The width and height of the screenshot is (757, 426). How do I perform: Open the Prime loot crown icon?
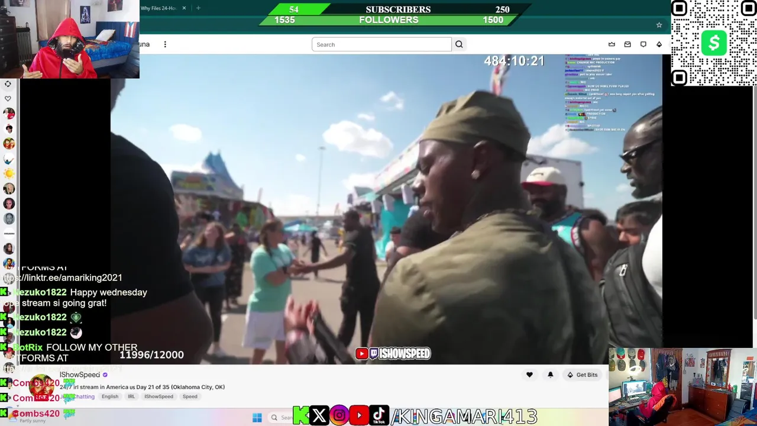(x=612, y=44)
